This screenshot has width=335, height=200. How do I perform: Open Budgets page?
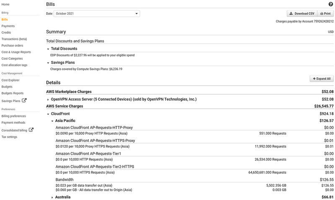point(7,87)
